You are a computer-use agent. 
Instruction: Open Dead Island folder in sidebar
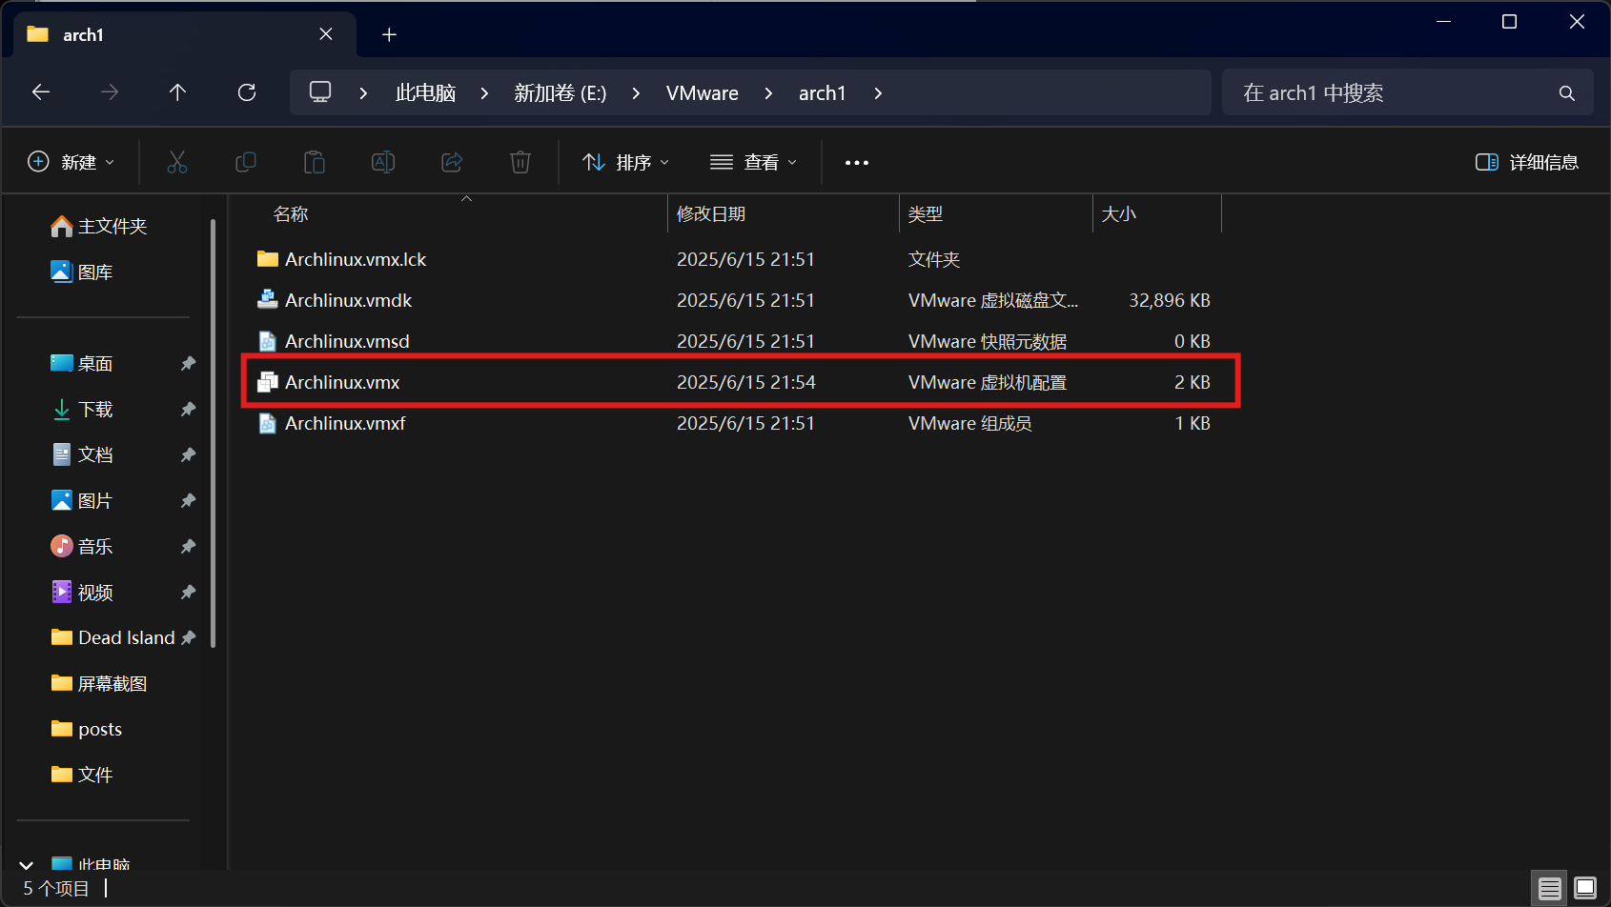(x=112, y=637)
